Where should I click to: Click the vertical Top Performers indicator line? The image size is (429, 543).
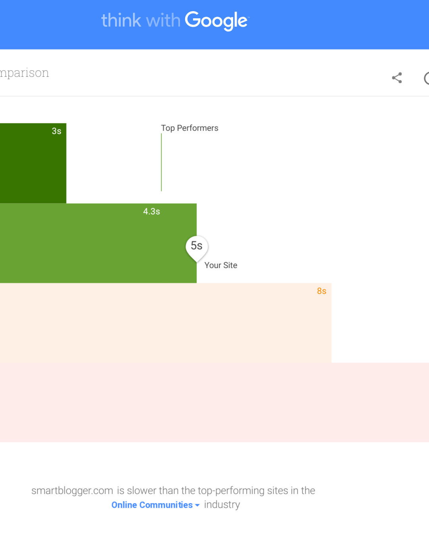[161, 162]
